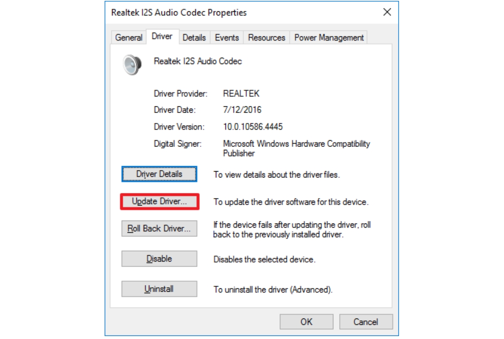
Task: Click the REALTEK driver provider value
Action: tap(241, 94)
